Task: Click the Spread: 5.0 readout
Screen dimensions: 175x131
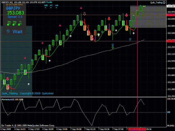Action: coord(15,17)
